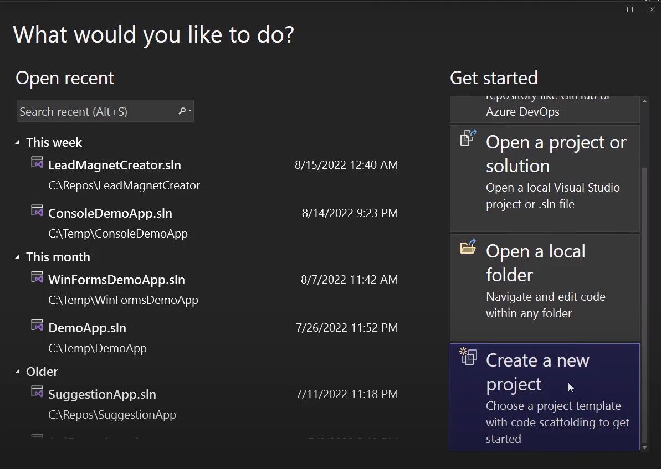Screen dimensions: 661x469
Task: Click the Get started scroll up arrow
Action: pos(644,101)
